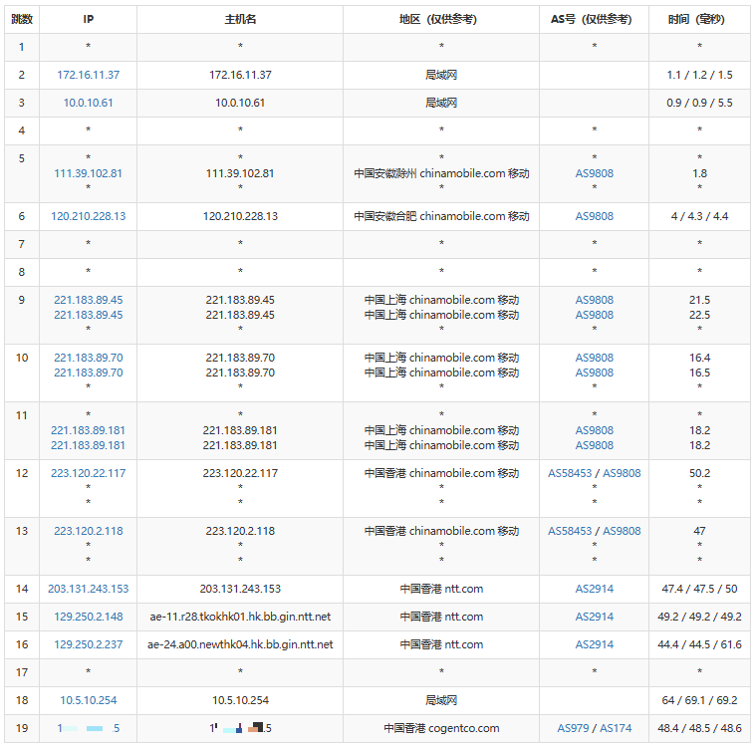Open the AS979 link in hop 19
The image size is (755, 748).
pyautogui.click(x=575, y=728)
